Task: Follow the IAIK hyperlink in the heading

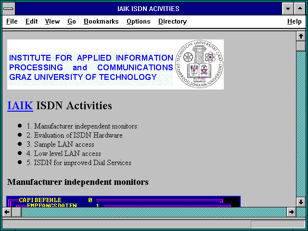Action: pos(20,106)
